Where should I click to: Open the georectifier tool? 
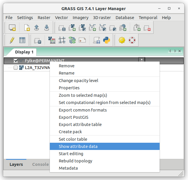point(62,40)
